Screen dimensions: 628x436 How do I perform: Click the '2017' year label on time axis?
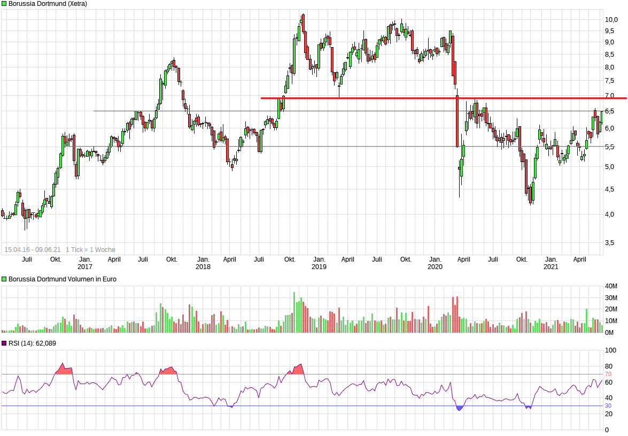85,267
